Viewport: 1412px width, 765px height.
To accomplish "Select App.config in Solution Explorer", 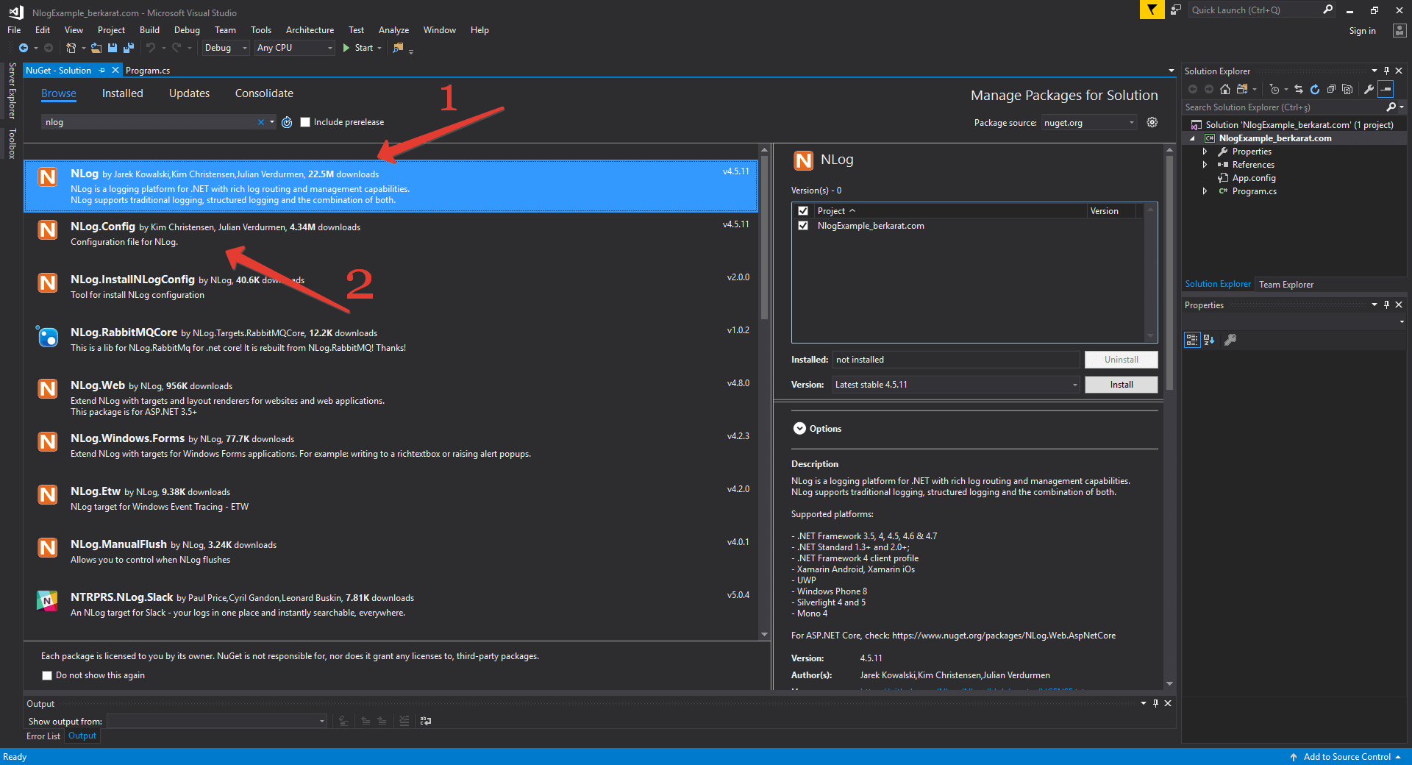I will pos(1254,178).
